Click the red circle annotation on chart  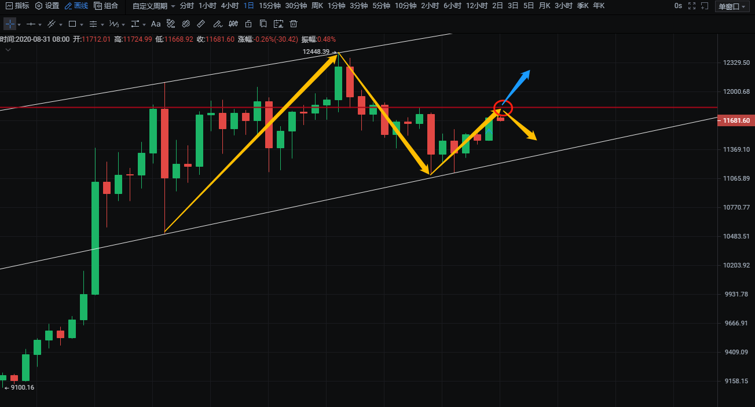[503, 107]
